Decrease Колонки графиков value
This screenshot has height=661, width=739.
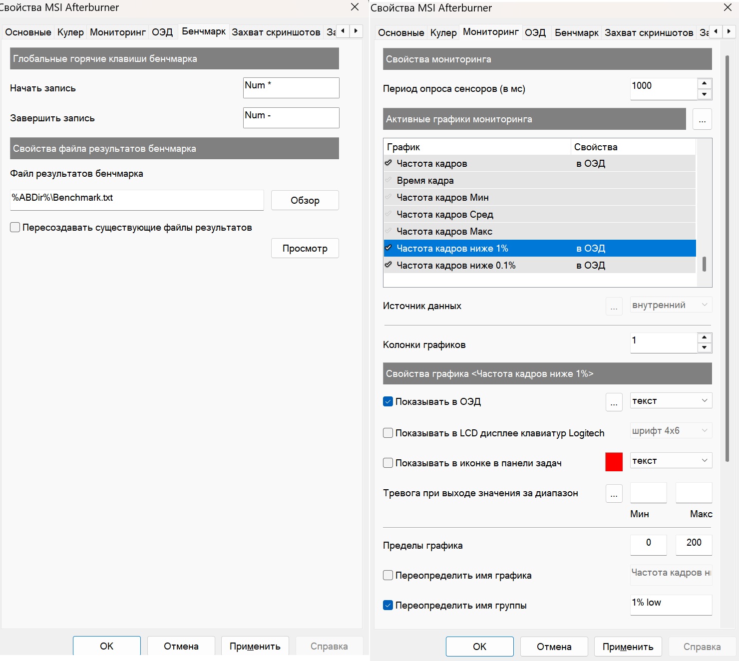(704, 347)
